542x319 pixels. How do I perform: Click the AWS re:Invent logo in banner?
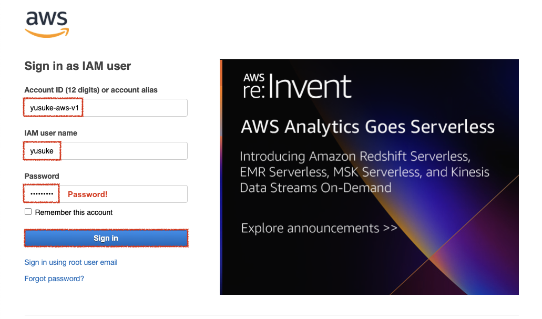297,86
